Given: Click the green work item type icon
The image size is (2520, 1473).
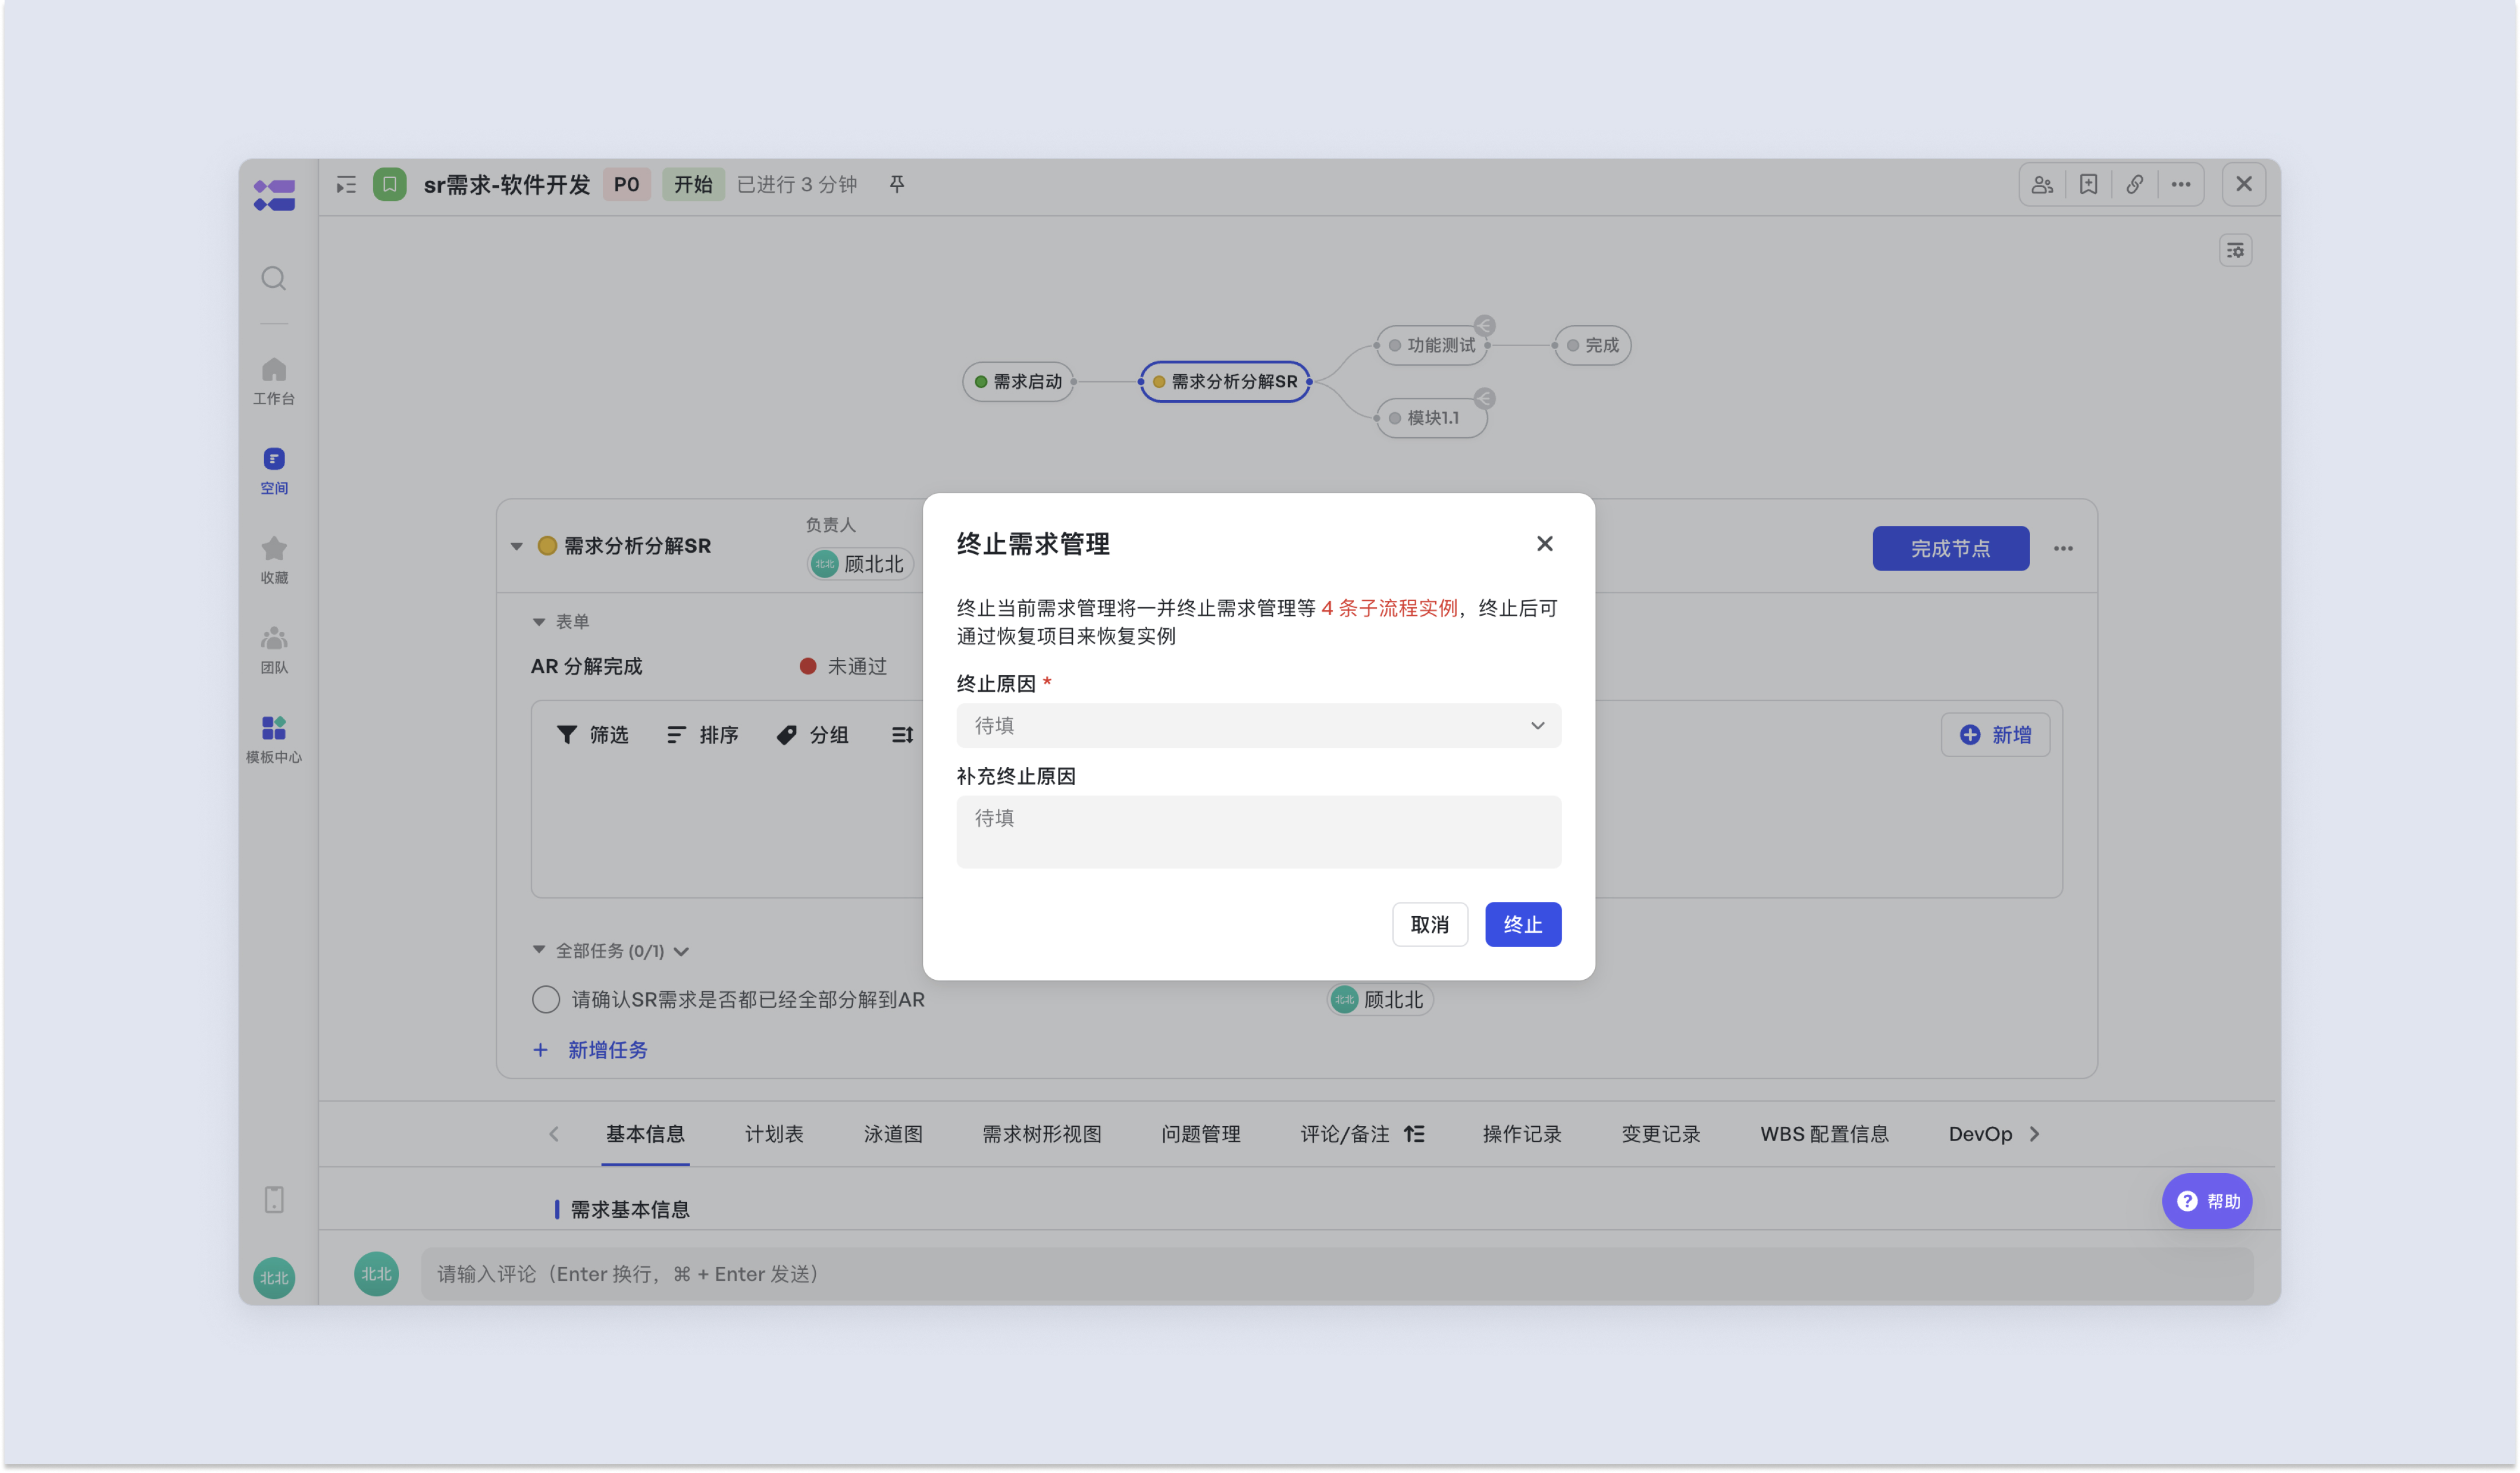Looking at the screenshot, I should tap(390, 185).
